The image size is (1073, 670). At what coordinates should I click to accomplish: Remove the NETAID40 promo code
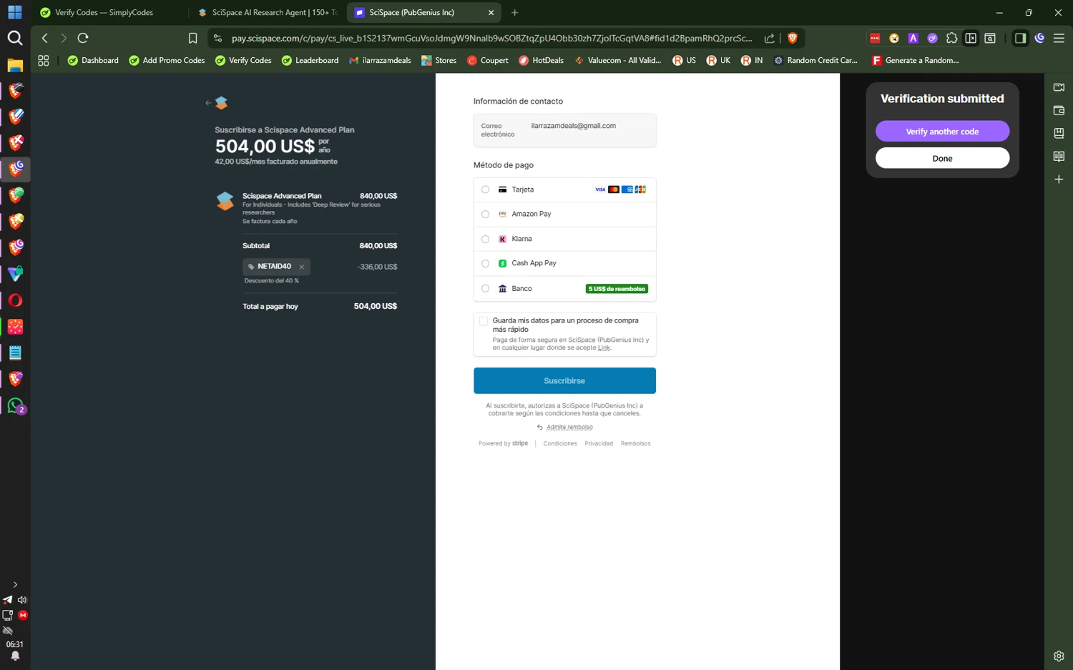pyautogui.click(x=302, y=267)
